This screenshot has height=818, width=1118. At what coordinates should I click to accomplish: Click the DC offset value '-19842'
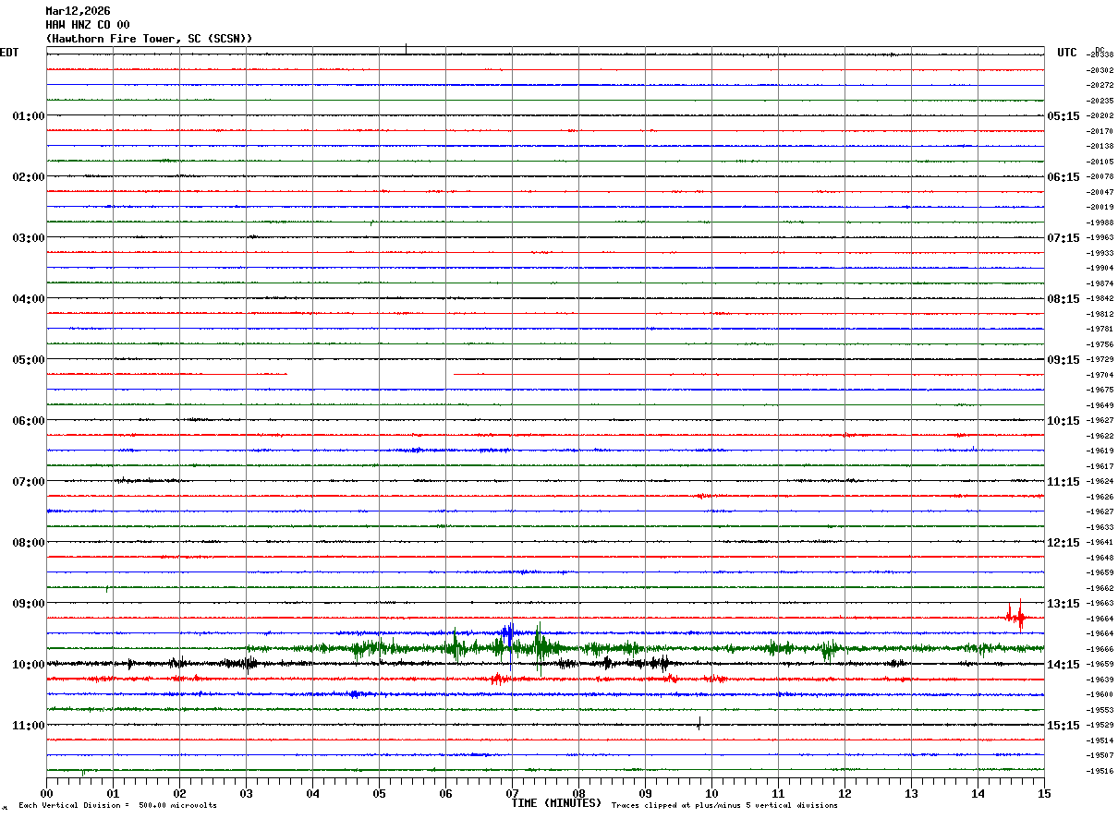point(1100,299)
